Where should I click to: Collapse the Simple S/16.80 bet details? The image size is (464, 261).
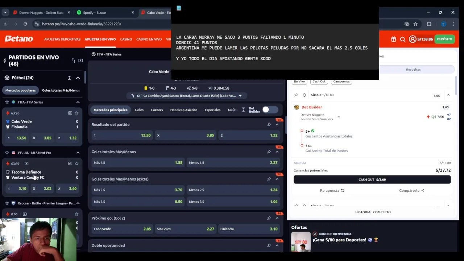tap(448, 95)
